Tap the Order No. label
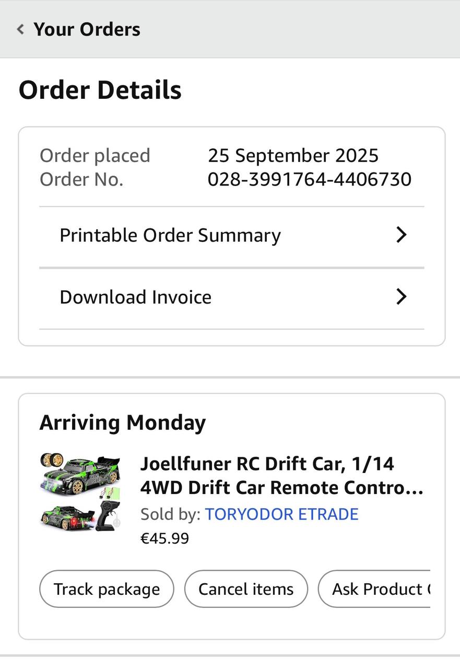The width and height of the screenshot is (460, 669). pos(81,179)
